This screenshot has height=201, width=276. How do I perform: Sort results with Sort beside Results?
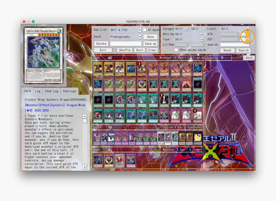pyautogui.click(x=249, y=58)
